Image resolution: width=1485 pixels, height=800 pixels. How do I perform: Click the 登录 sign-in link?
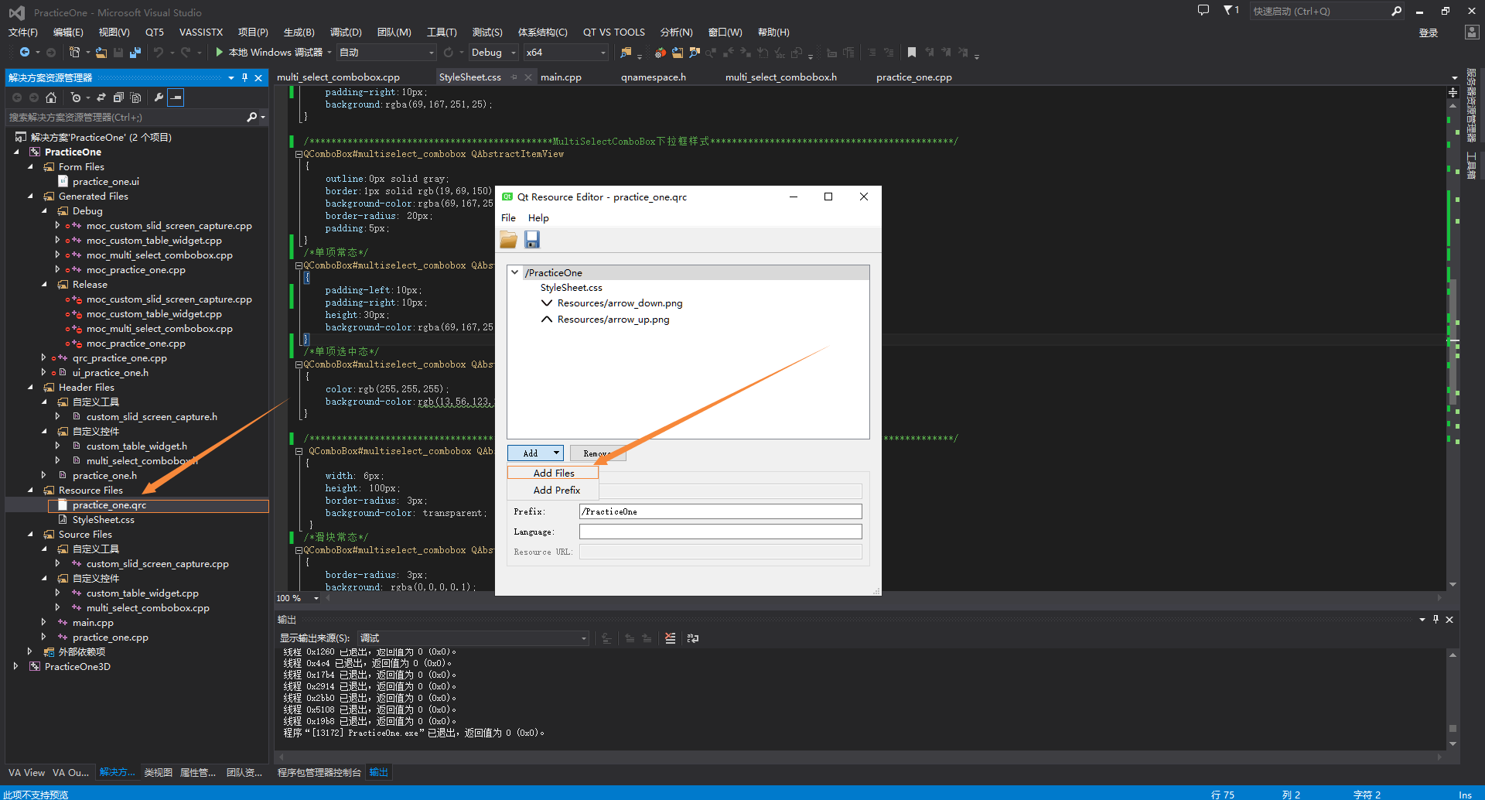[1429, 32]
